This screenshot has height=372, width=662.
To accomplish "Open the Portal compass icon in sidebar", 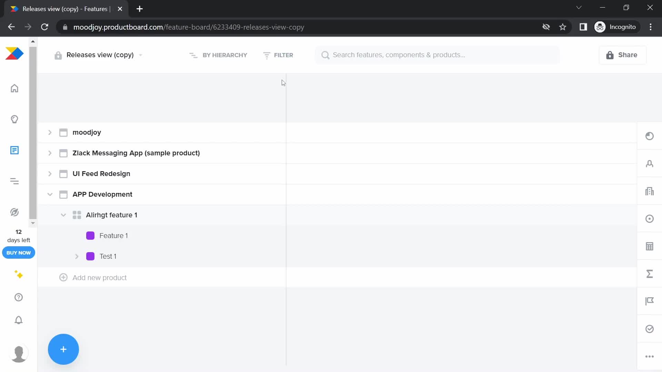I will (x=14, y=212).
